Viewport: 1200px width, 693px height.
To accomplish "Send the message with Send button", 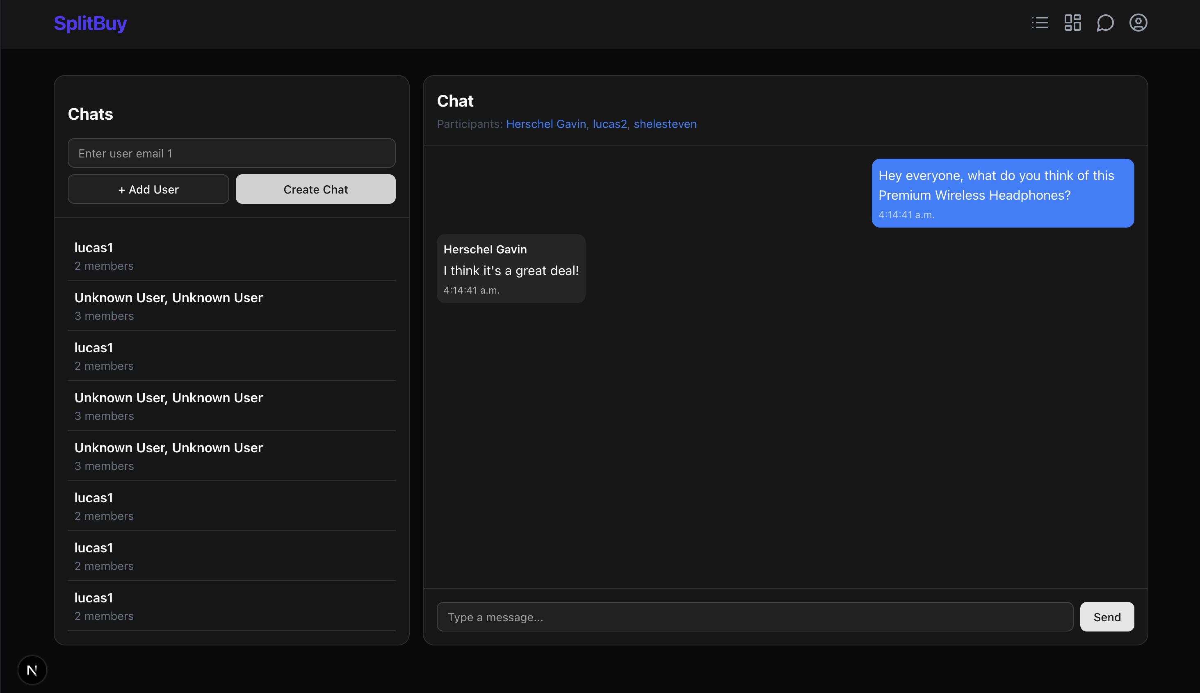I will click(1107, 617).
